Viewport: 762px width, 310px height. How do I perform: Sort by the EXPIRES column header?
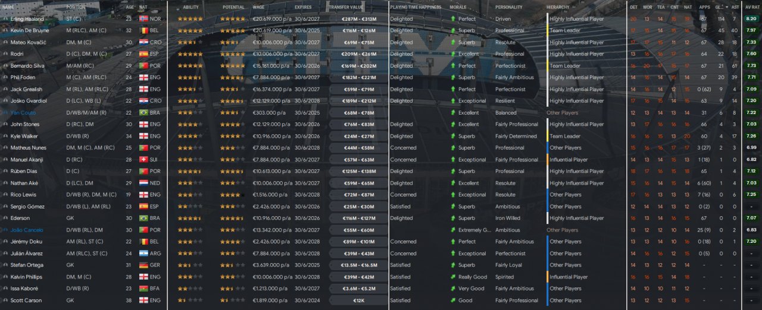[303, 7]
